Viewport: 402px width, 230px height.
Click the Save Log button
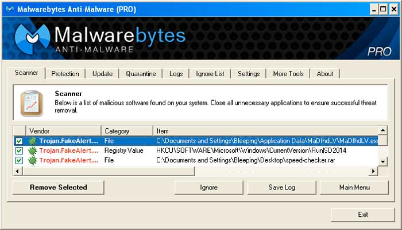coord(282,188)
